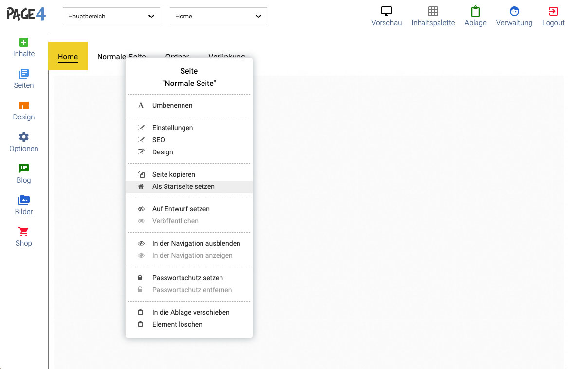Select Auf Entwurf setzen
This screenshot has width=568, height=369.
click(189, 209)
